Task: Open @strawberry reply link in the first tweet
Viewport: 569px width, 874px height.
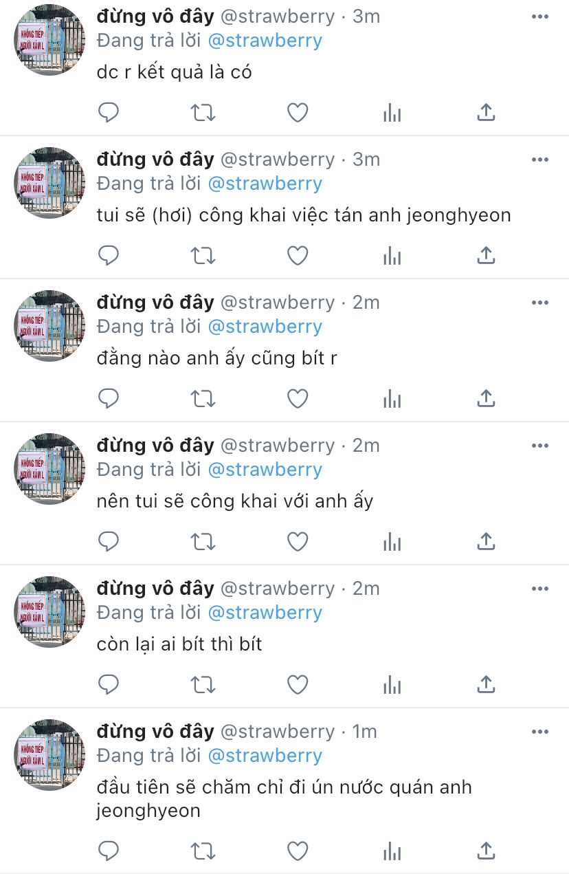Action: tap(265, 41)
